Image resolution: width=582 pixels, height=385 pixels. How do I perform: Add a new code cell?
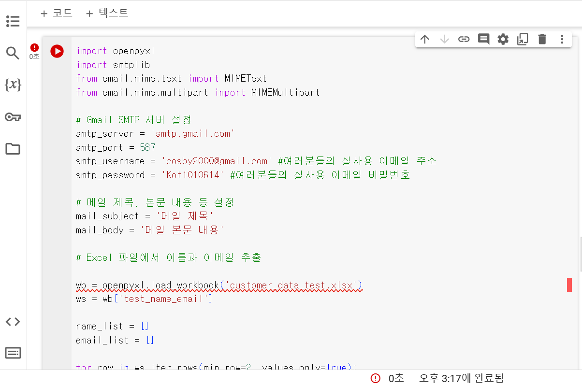coord(57,14)
